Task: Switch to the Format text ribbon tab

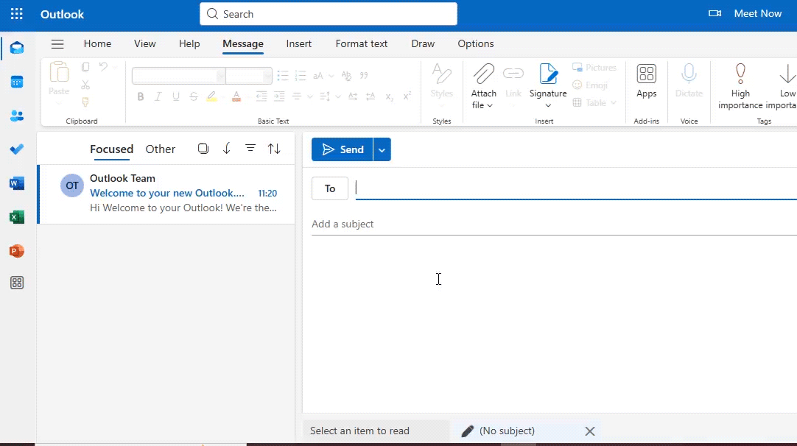Action: (x=361, y=44)
